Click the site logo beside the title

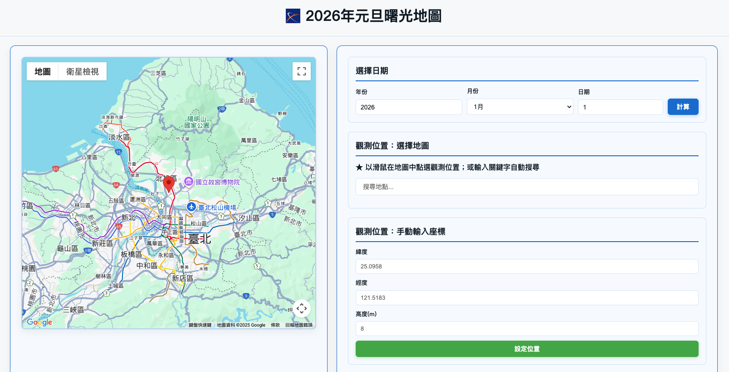(293, 16)
